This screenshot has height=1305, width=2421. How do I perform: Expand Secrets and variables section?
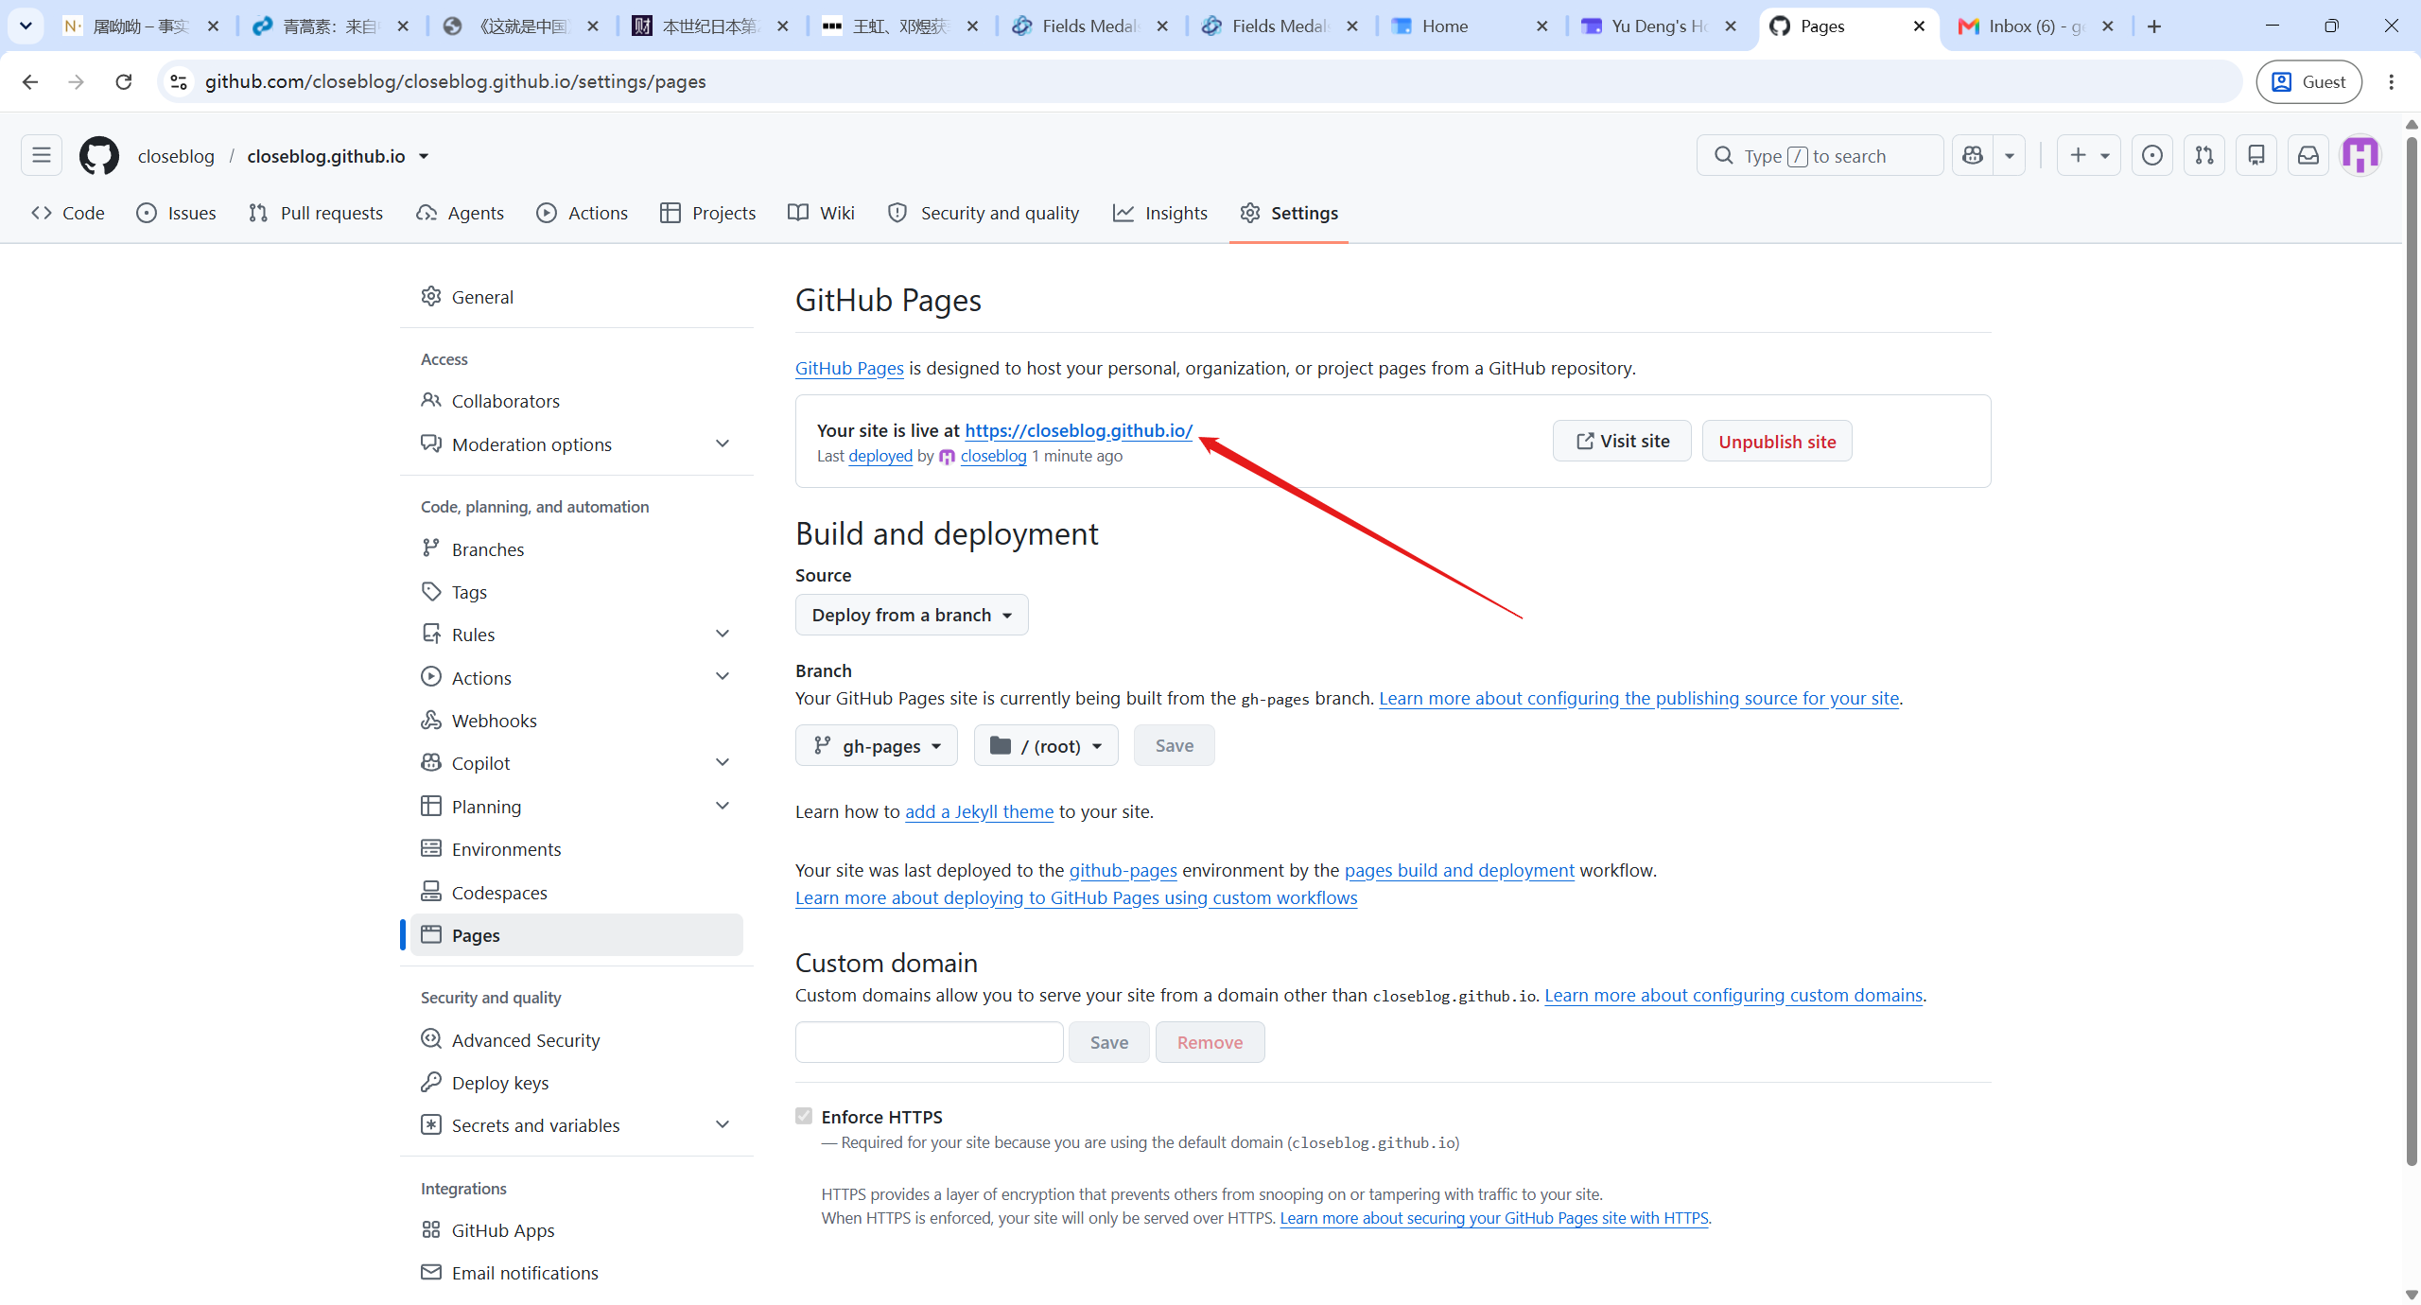(723, 1124)
